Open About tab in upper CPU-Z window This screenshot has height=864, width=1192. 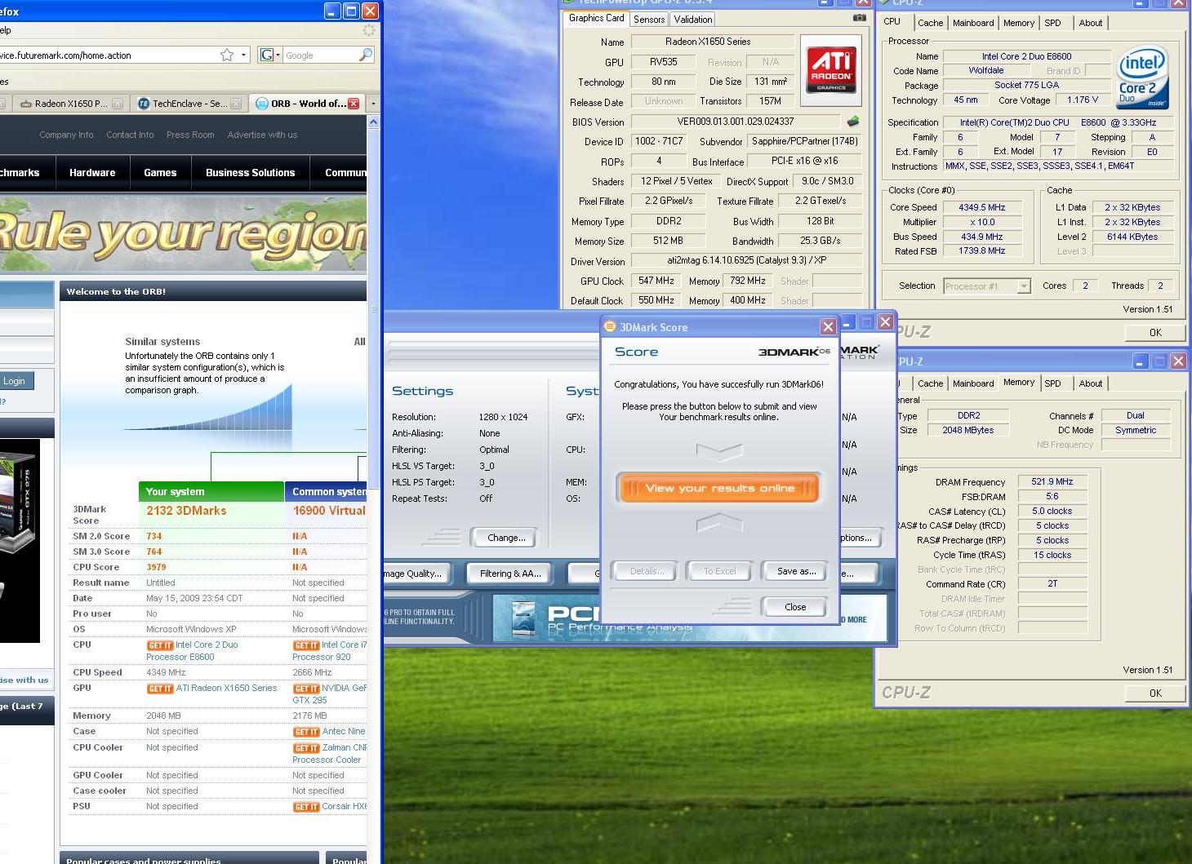pyautogui.click(x=1090, y=23)
